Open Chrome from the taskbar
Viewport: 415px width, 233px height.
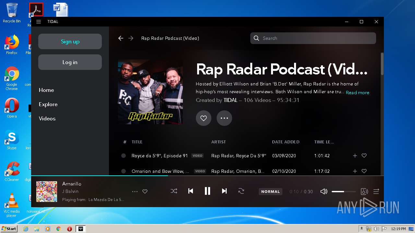[59, 229]
